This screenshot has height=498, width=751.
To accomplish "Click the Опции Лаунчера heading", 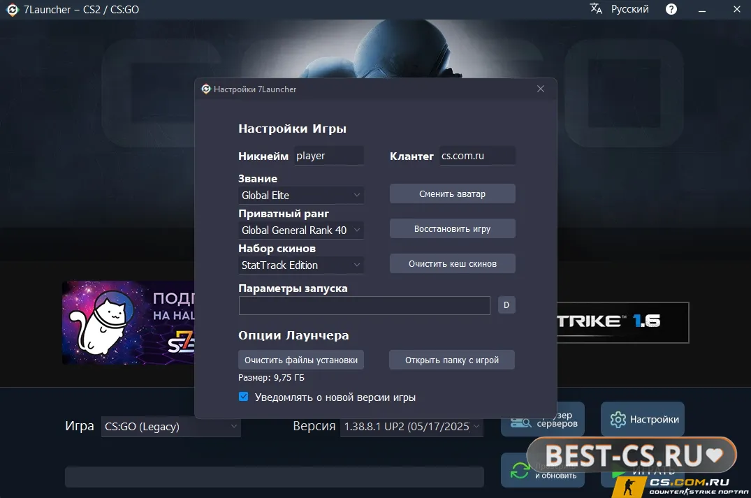I will coord(293,335).
